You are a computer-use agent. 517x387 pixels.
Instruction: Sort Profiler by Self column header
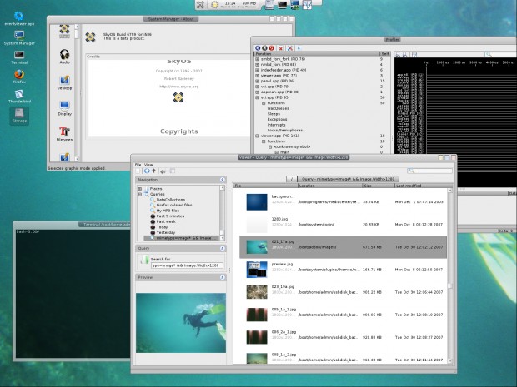384,53
